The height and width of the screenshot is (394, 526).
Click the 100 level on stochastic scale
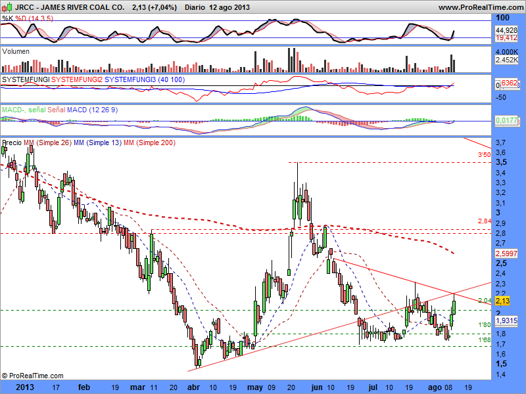click(502, 18)
